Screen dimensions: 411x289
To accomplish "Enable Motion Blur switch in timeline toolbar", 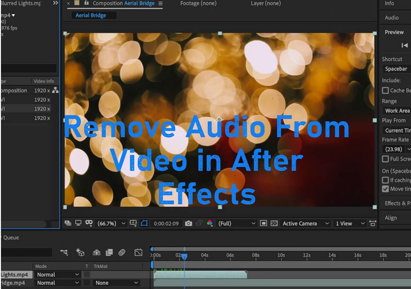I will click(122, 253).
